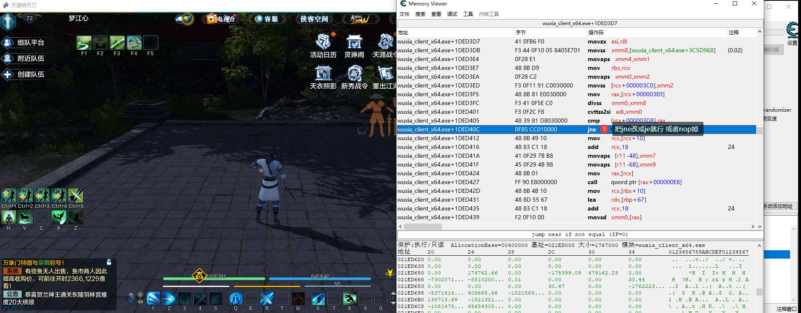
Task: Trigger the Ctrl+4 action icon
Action: 59,195
